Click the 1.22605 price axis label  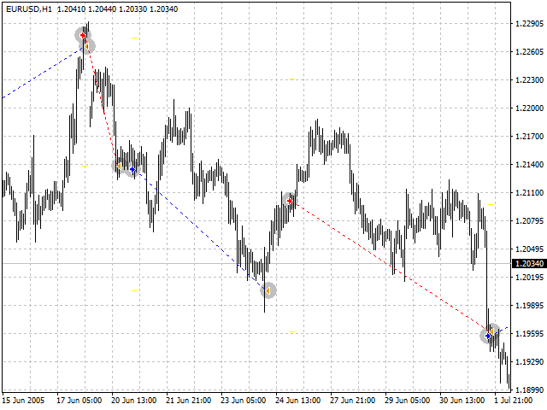pyautogui.click(x=529, y=52)
